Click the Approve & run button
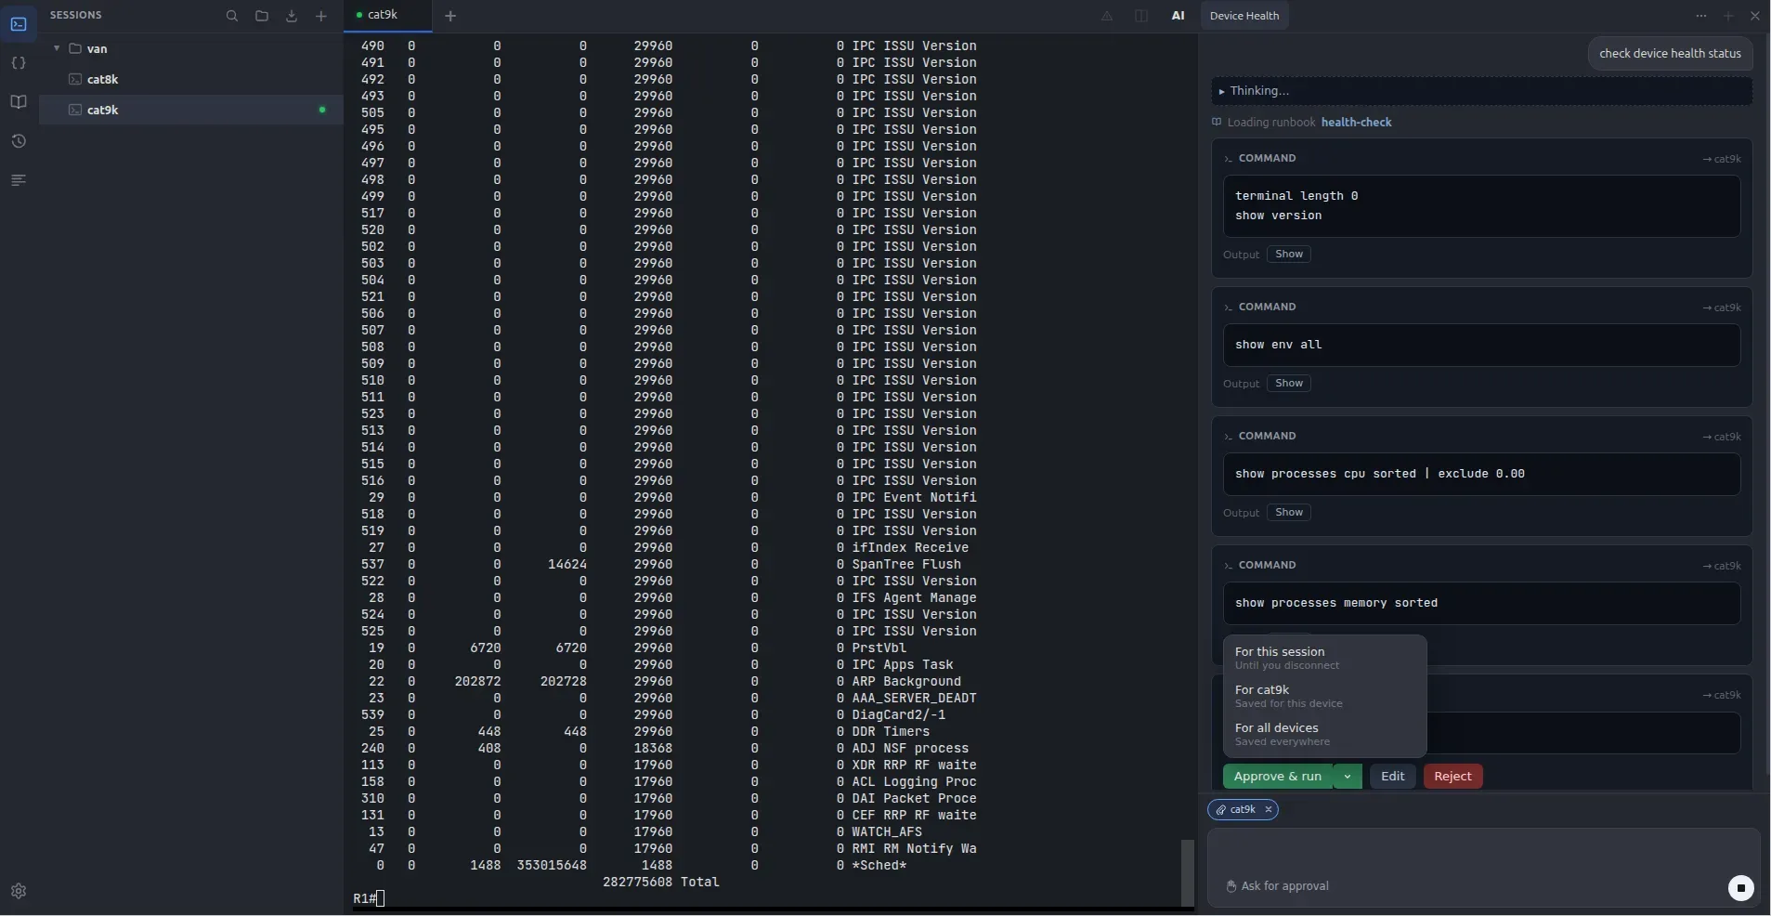 click(1278, 777)
